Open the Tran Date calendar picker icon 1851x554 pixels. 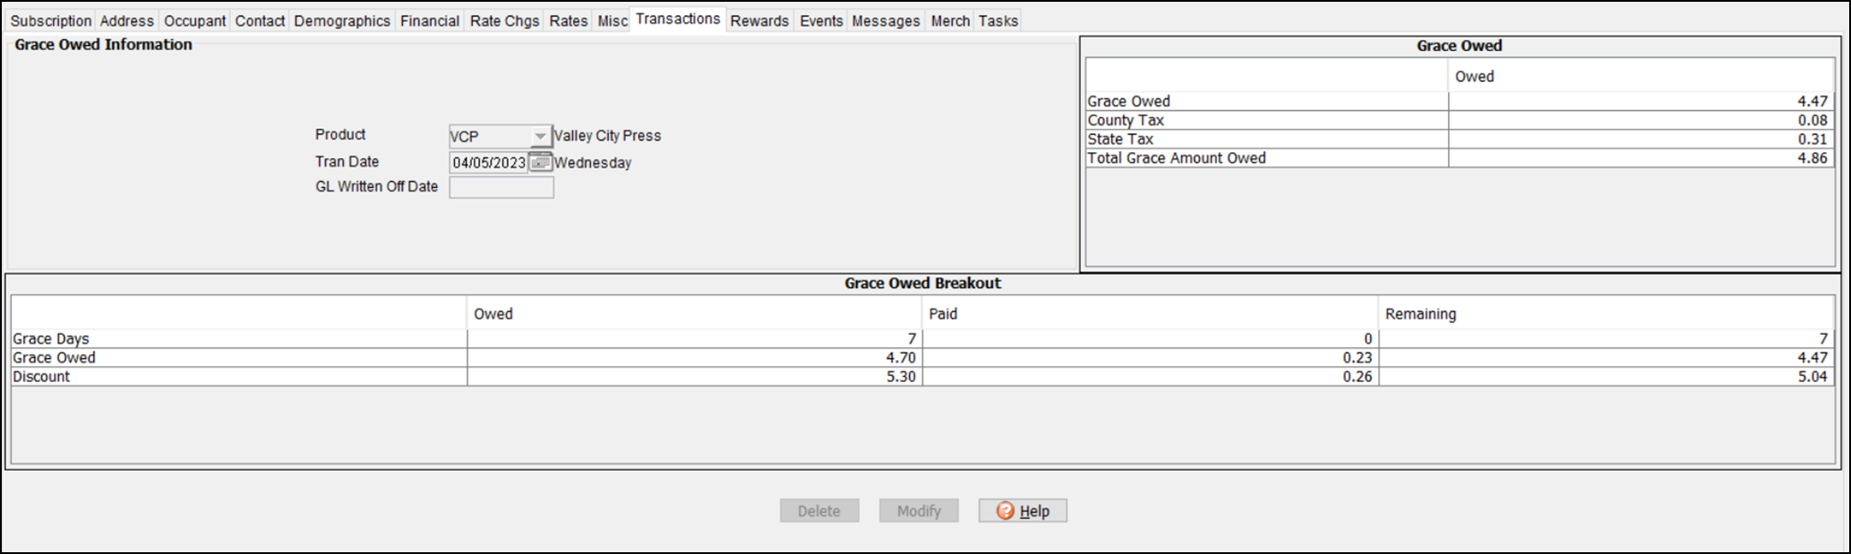540,162
